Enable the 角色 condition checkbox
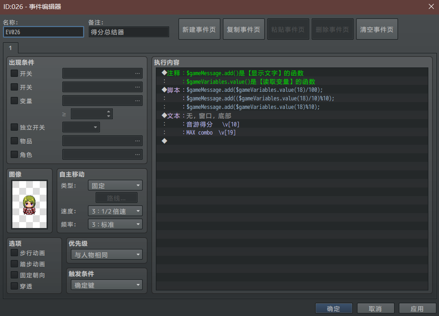Screen dimensions: 439x316 (x=14, y=154)
